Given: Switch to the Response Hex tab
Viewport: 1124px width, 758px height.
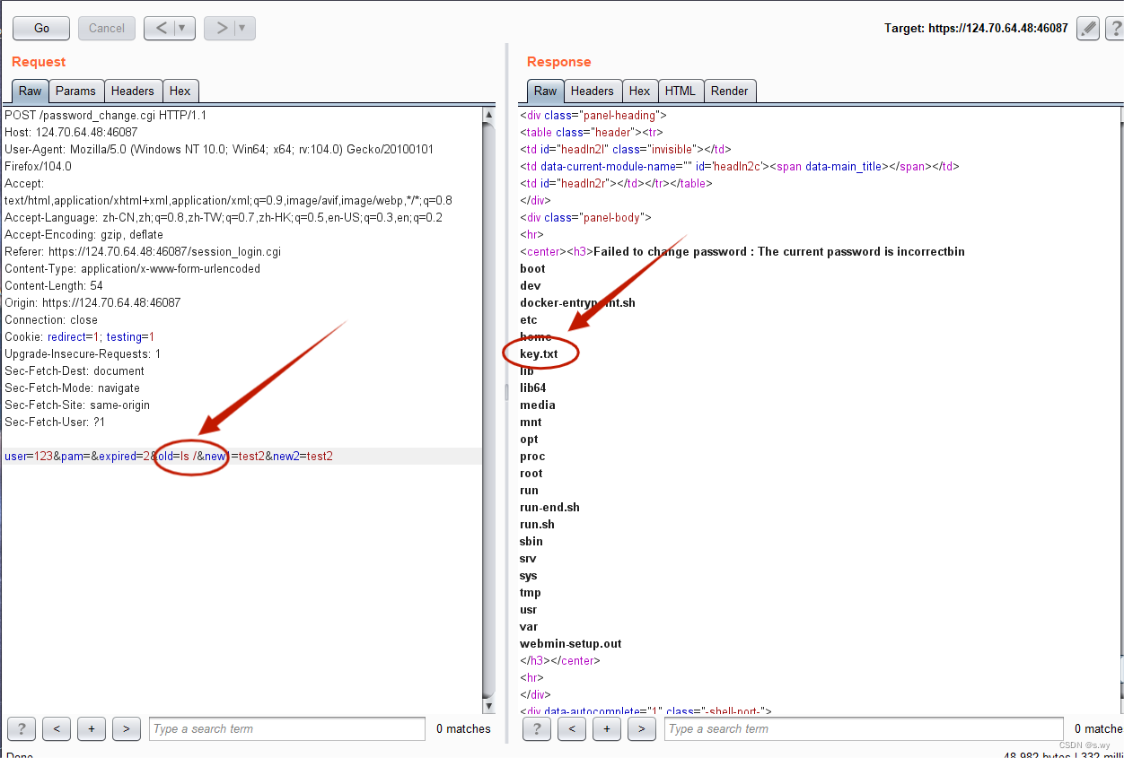Looking at the screenshot, I should tap(640, 91).
